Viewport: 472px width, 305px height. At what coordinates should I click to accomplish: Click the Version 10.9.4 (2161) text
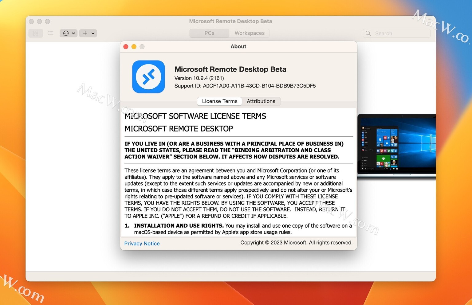[x=199, y=78]
